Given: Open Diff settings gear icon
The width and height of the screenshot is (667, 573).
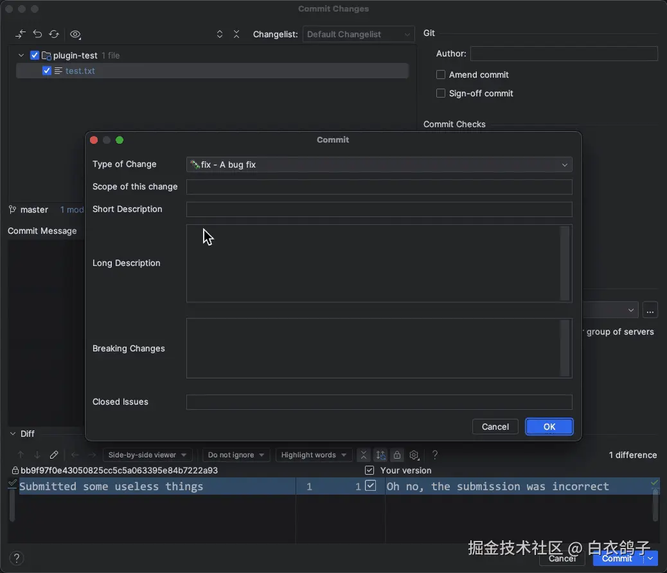Looking at the screenshot, I should 414,455.
